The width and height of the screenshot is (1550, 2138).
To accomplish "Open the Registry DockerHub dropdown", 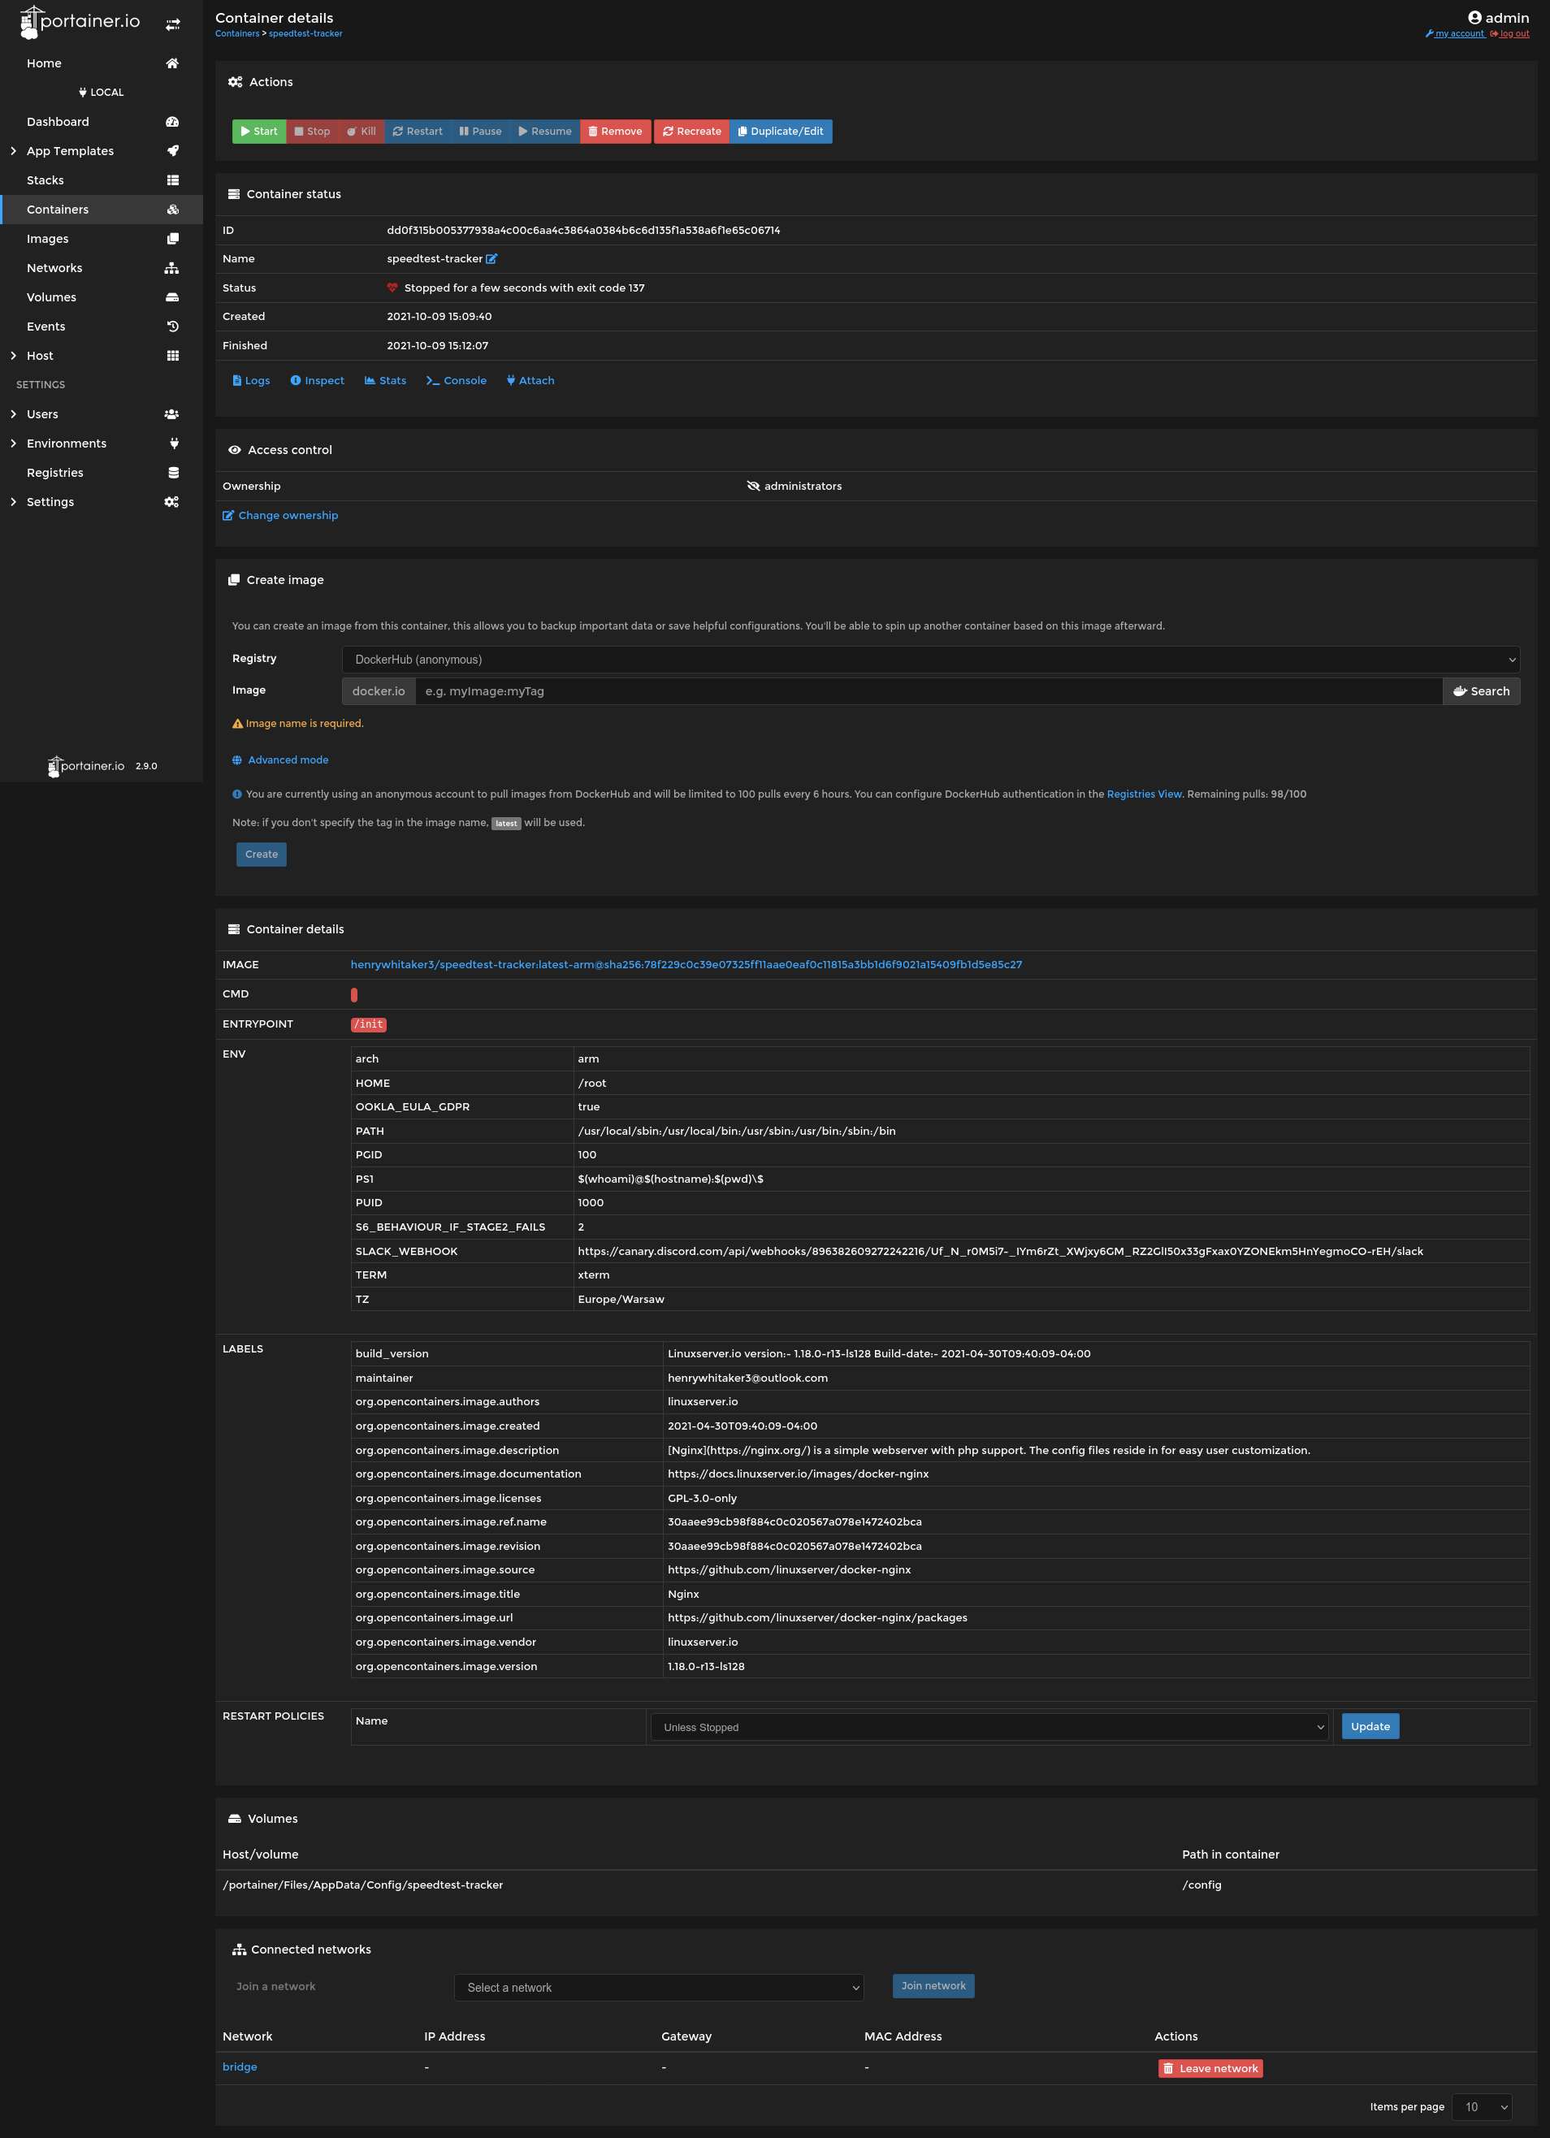I will (x=930, y=660).
